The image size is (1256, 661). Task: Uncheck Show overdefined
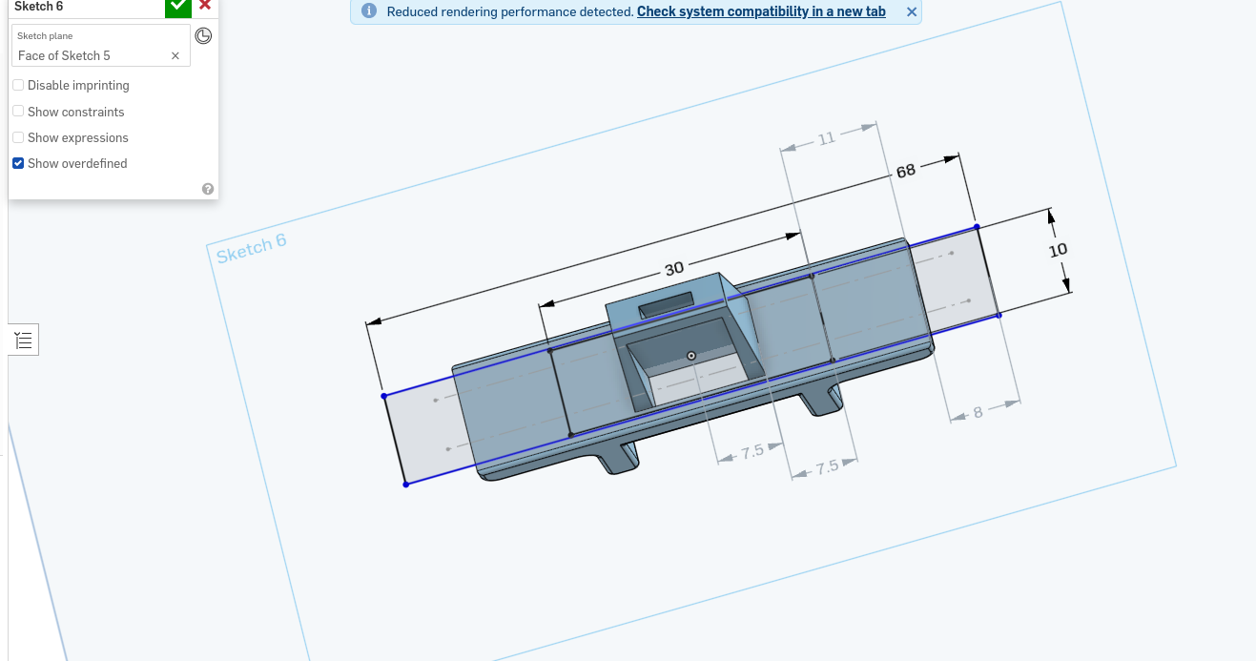point(18,164)
